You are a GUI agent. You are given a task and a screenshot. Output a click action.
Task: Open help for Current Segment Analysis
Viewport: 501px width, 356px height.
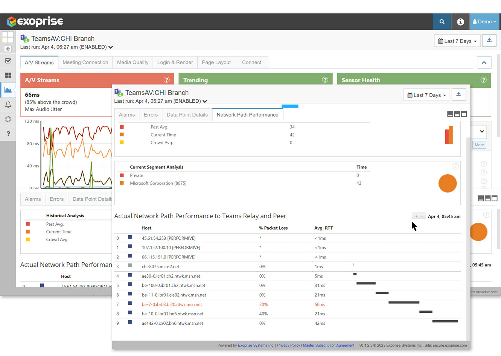click(455, 166)
